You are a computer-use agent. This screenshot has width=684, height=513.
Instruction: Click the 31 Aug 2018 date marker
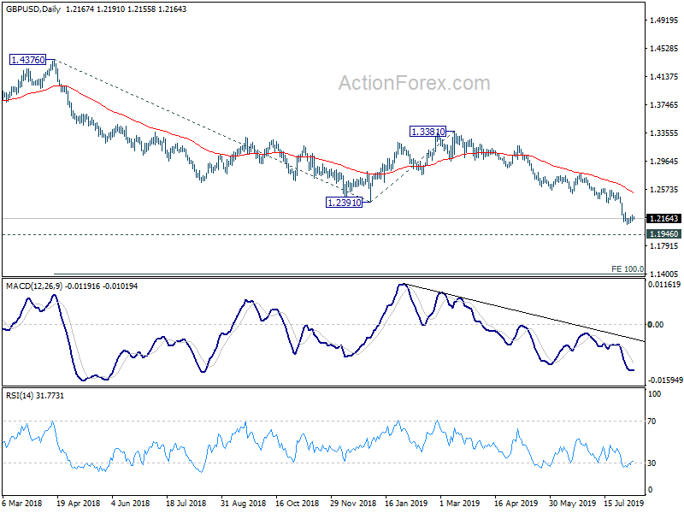click(x=243, y=503)
